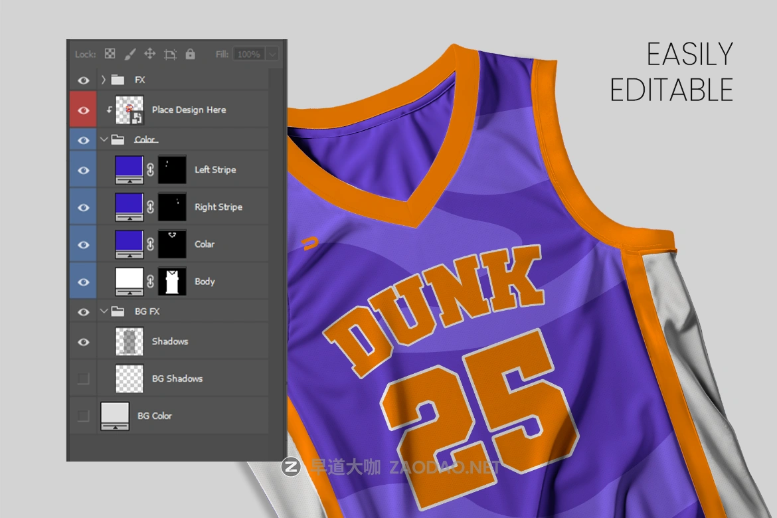Collapse the Color layer group

[x=104, y=140]
